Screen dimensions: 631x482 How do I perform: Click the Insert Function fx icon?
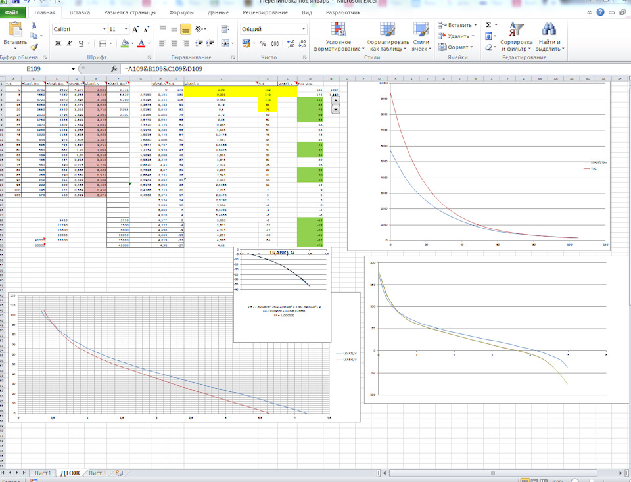[x=114, y=69]
